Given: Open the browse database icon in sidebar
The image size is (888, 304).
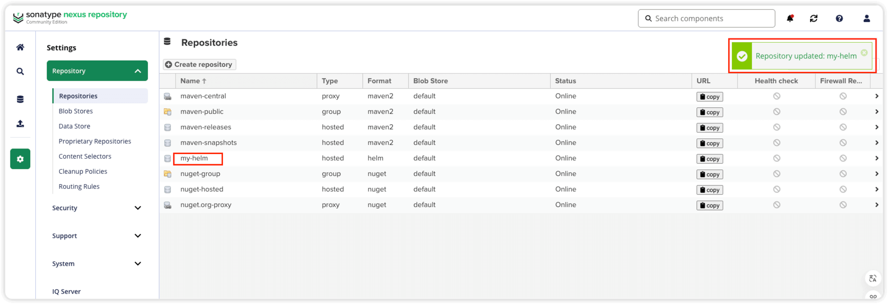Looking at the screenshot, I should point(20,99).
